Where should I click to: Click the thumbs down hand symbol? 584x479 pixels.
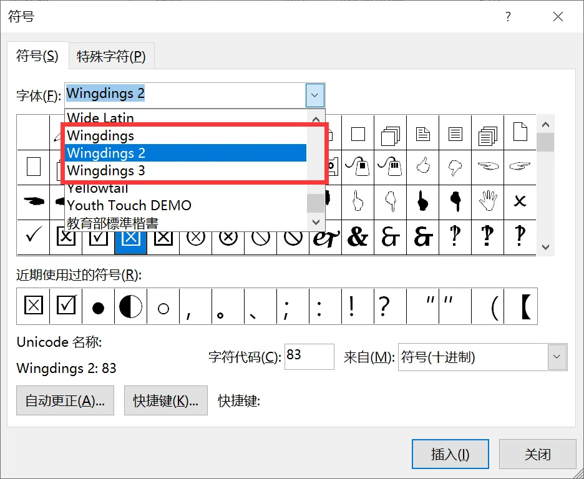pos(455,167)
